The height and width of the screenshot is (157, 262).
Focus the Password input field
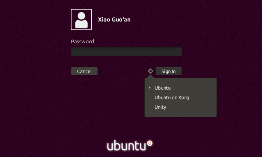(126, 52)
